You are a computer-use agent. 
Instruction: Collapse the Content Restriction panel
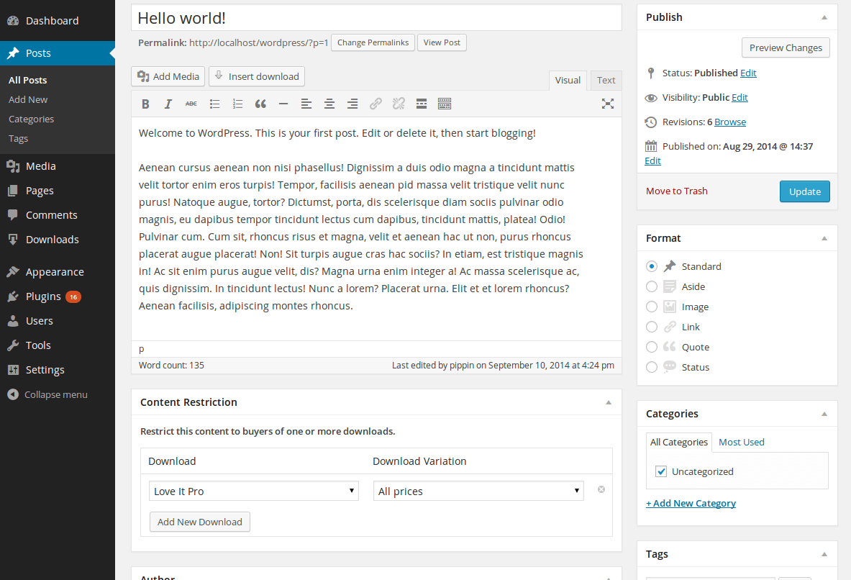point(608,402)
